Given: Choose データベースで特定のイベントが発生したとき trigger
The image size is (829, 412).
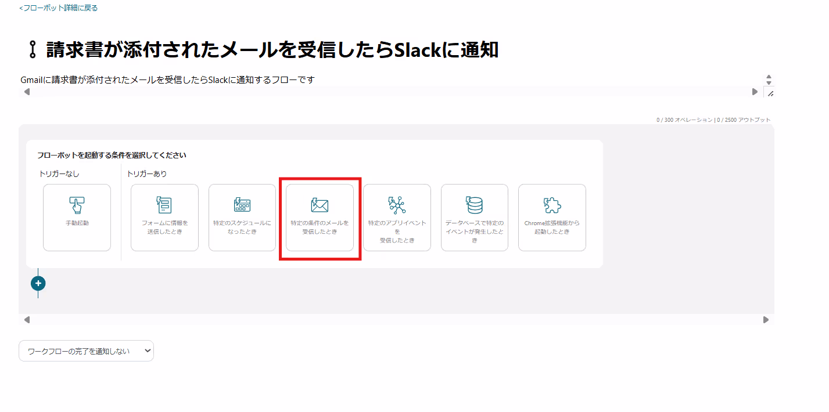Looking at the screenshot, I should [x=475, y=218].
